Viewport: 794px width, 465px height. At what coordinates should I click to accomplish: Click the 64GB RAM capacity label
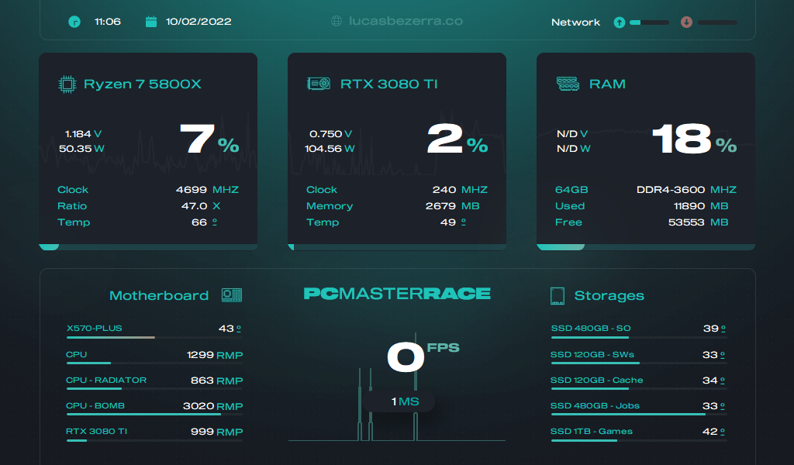tap(571, 190)
